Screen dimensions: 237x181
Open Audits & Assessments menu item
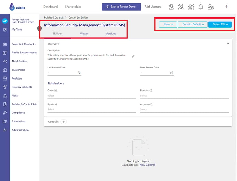coord(24,52)
